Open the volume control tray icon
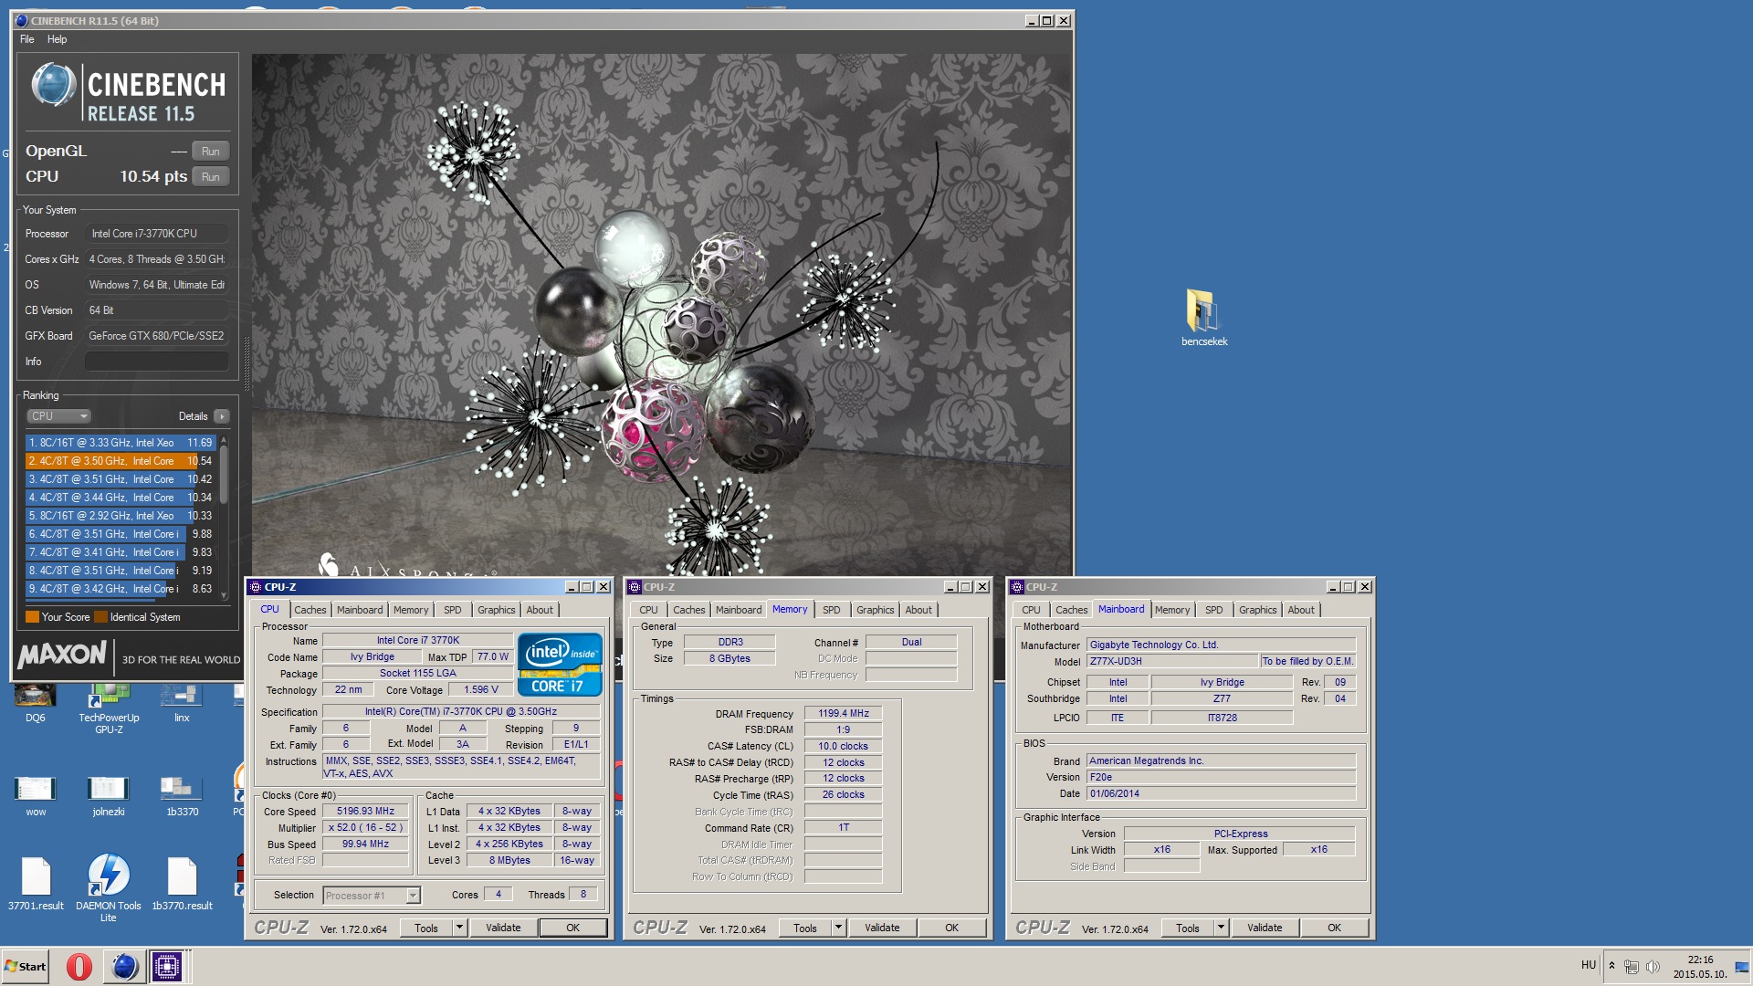1753x986 pixels. pos(1653,966)
